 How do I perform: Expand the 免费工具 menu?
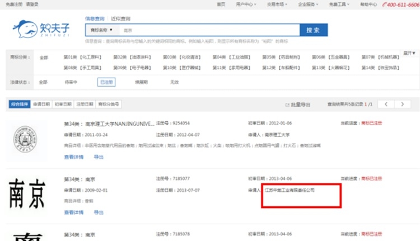click(x=339, y=4)
